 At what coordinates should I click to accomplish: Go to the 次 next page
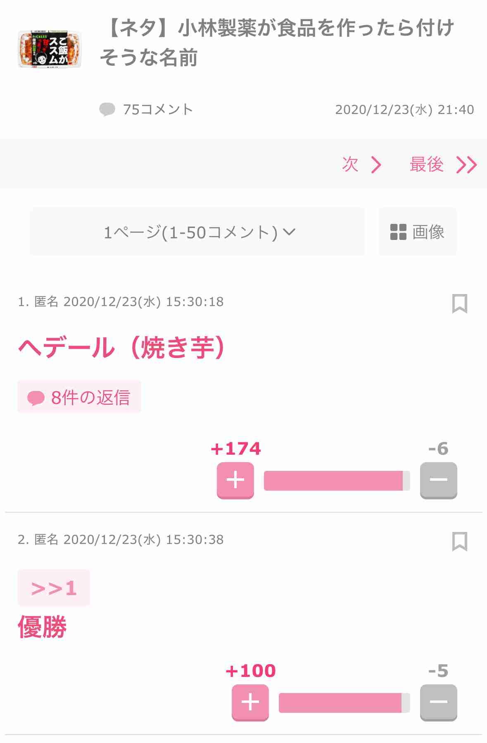click(x=361, y=164)
